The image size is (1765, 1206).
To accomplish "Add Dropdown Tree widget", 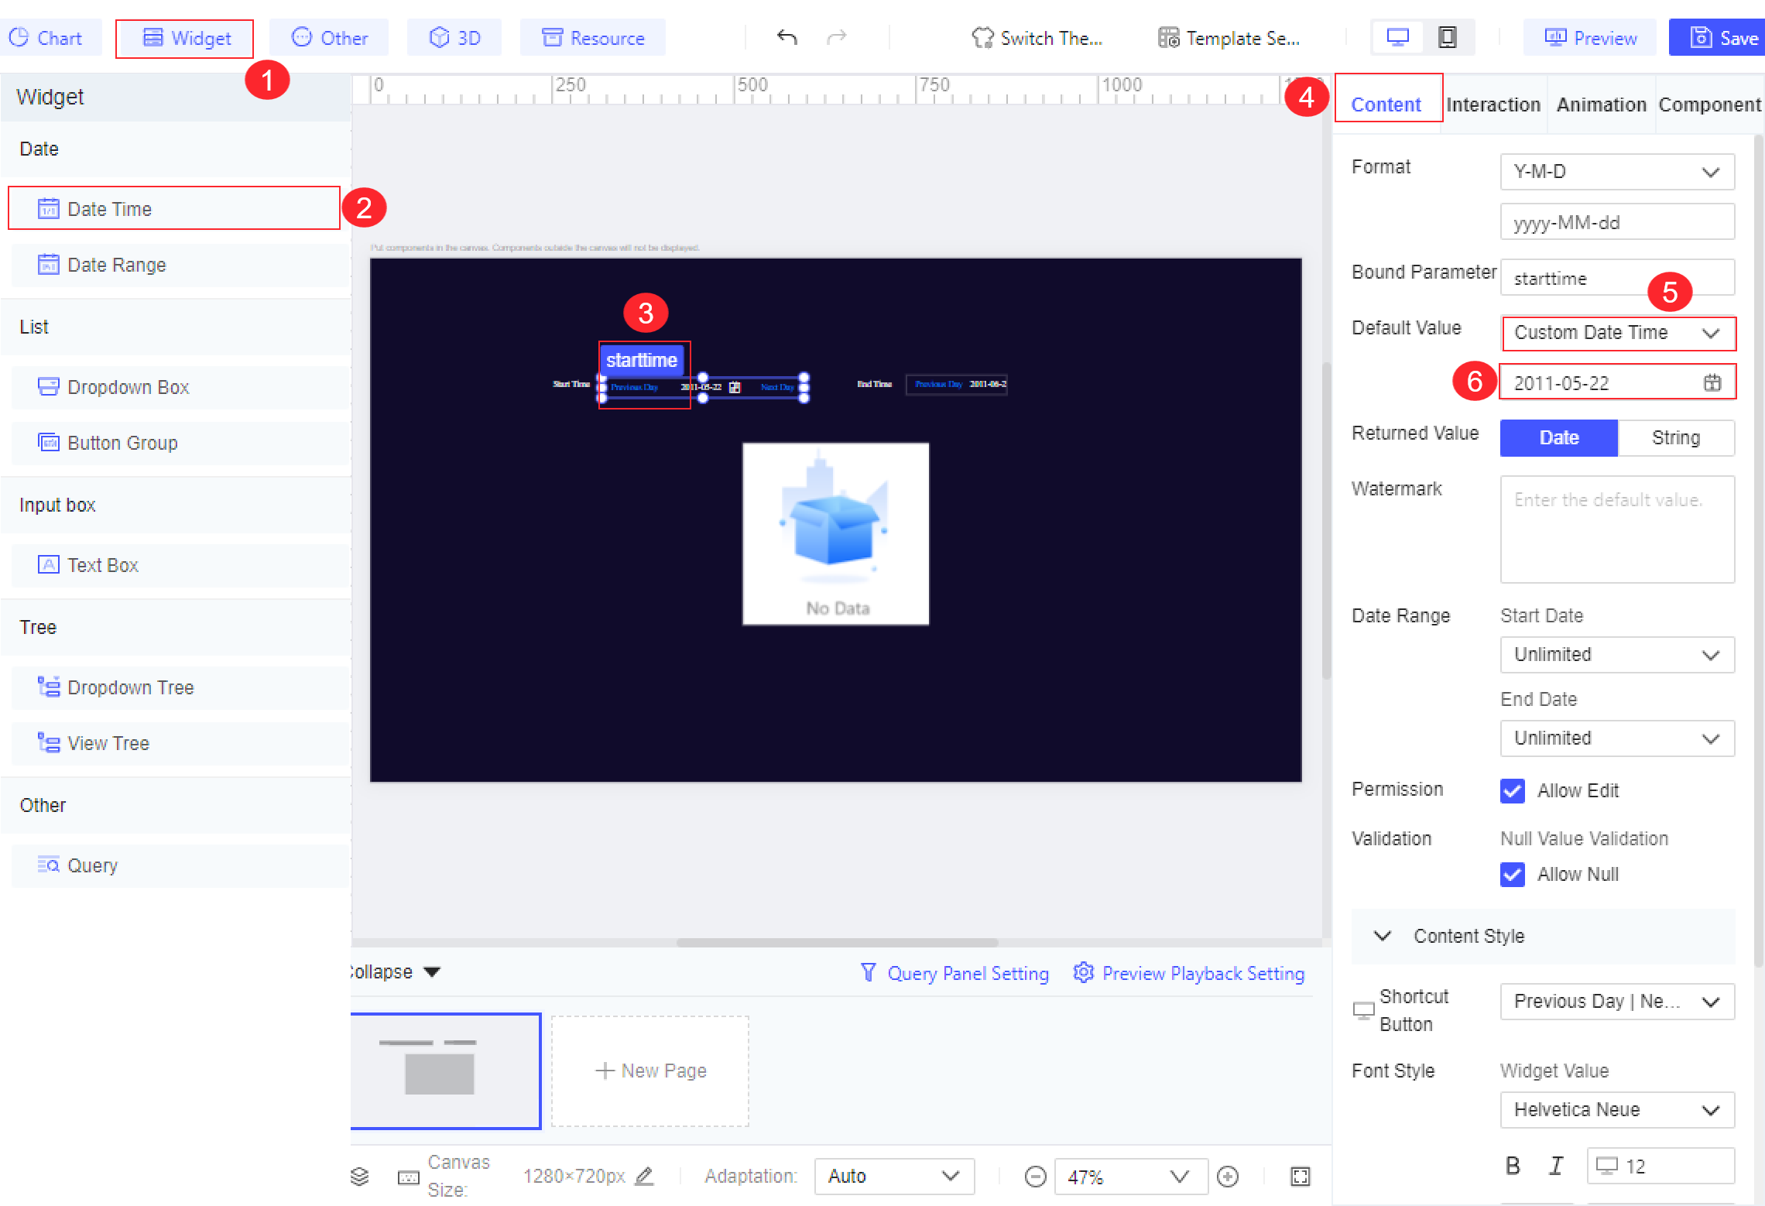I will coord(180,687).
